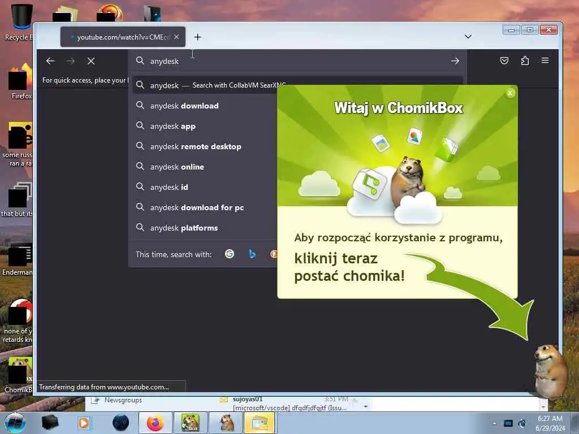Open the dark globe taskbar icon
The height and width of the screenshot is (434, 579).
coord(121,423)
